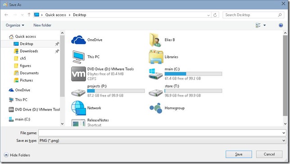Click the Save button

[x=239, y=155]
